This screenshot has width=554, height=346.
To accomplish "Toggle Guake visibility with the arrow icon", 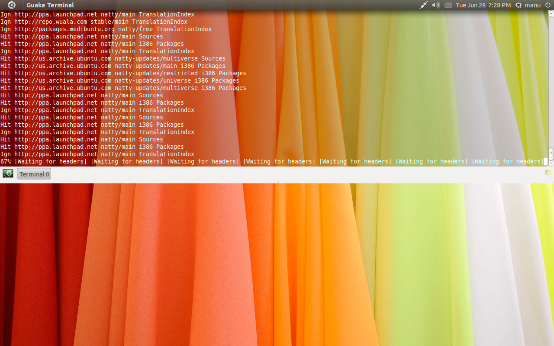I will 8,173.
